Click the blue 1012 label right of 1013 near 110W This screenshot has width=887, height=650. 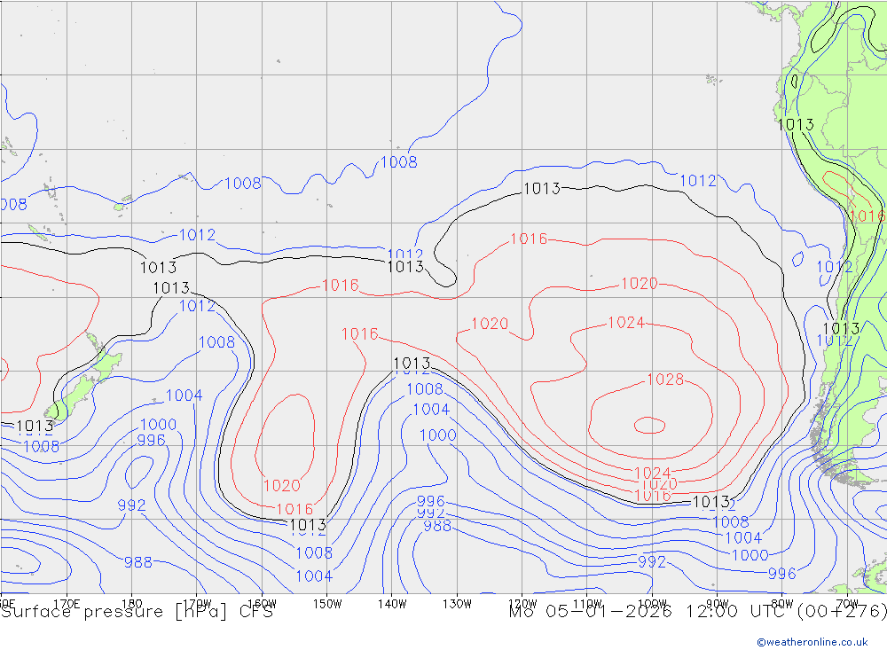click(697, 181)
